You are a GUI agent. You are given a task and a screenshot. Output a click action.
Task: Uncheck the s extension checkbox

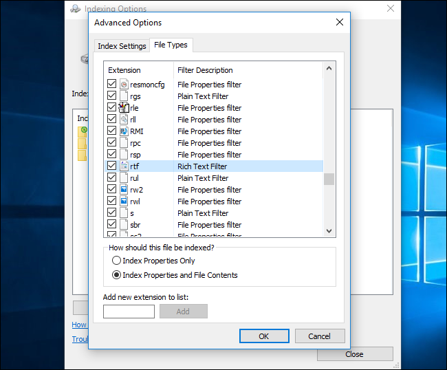point(111,213)
